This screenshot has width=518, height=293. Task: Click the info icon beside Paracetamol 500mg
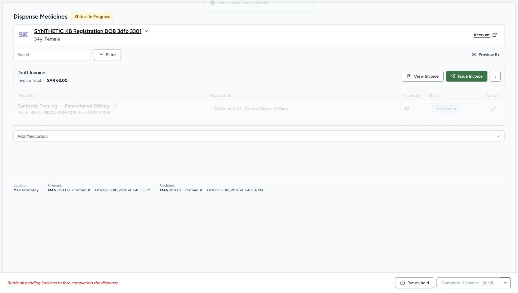[x=115, y=106]
